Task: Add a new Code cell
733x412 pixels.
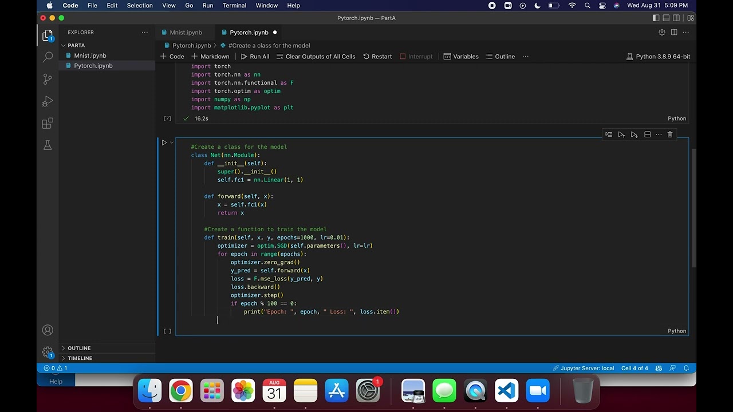Action: tap(172, 57)
